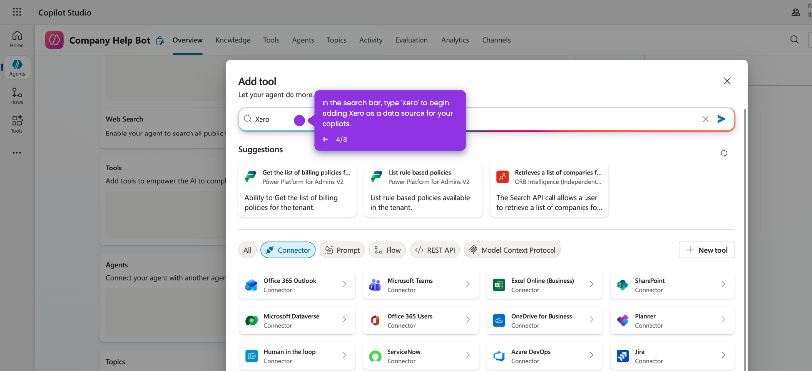Expand the OneDrive for Business chevron

(x=591, y=320)
